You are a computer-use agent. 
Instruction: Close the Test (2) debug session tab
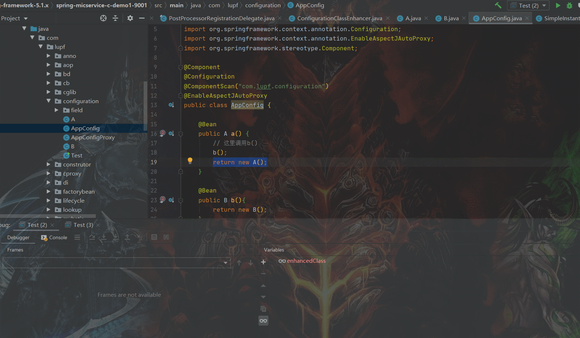tap(52, 225)
